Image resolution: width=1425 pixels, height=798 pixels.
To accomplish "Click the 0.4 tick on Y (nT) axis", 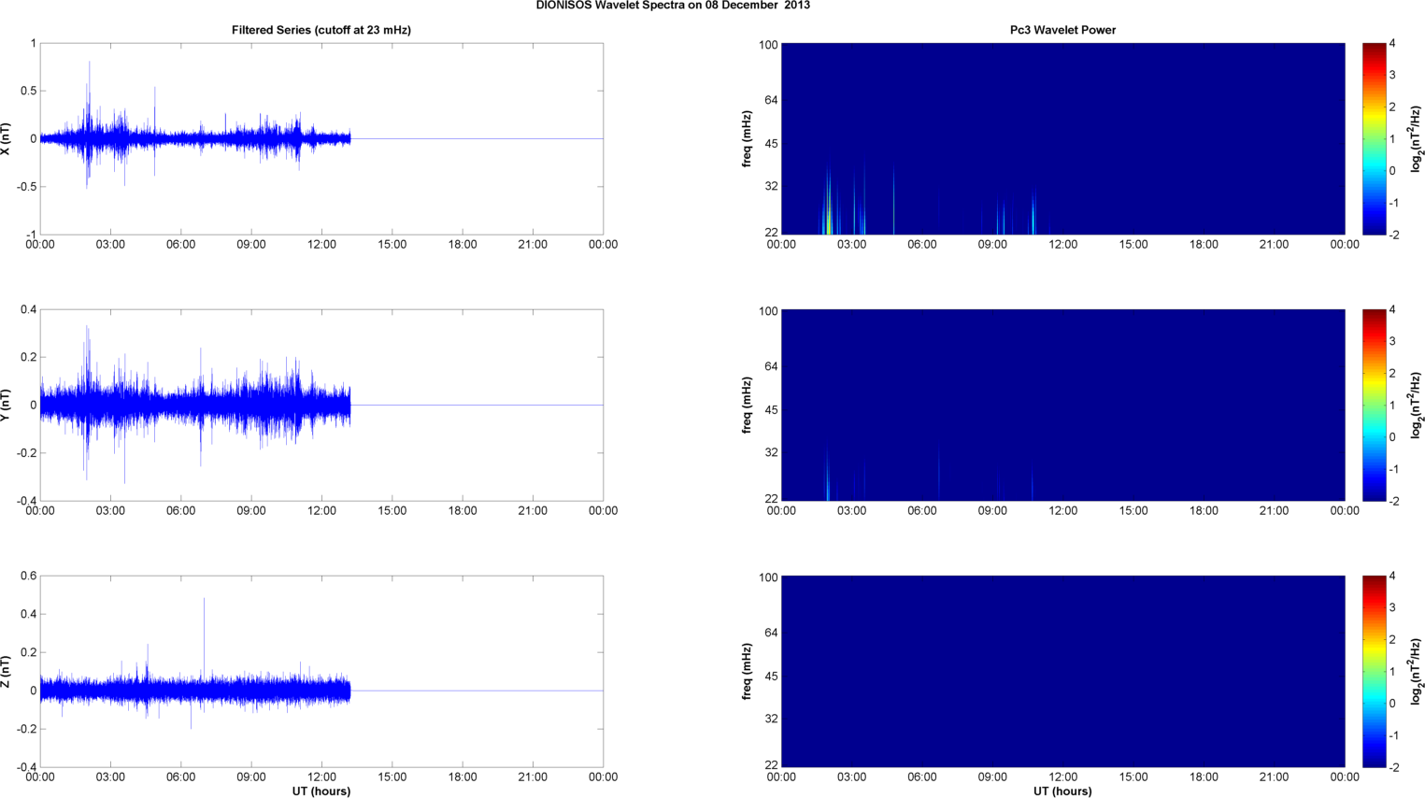I will (27, 310).
